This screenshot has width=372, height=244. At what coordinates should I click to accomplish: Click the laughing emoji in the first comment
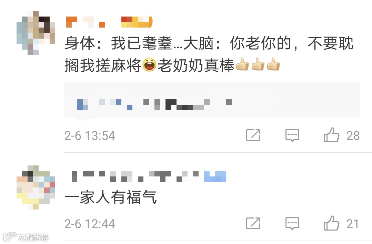click(150, 65)
